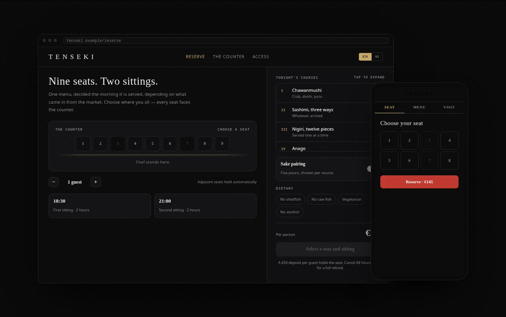
Task: Expand the Anago course row
Action: pos(323,147)
